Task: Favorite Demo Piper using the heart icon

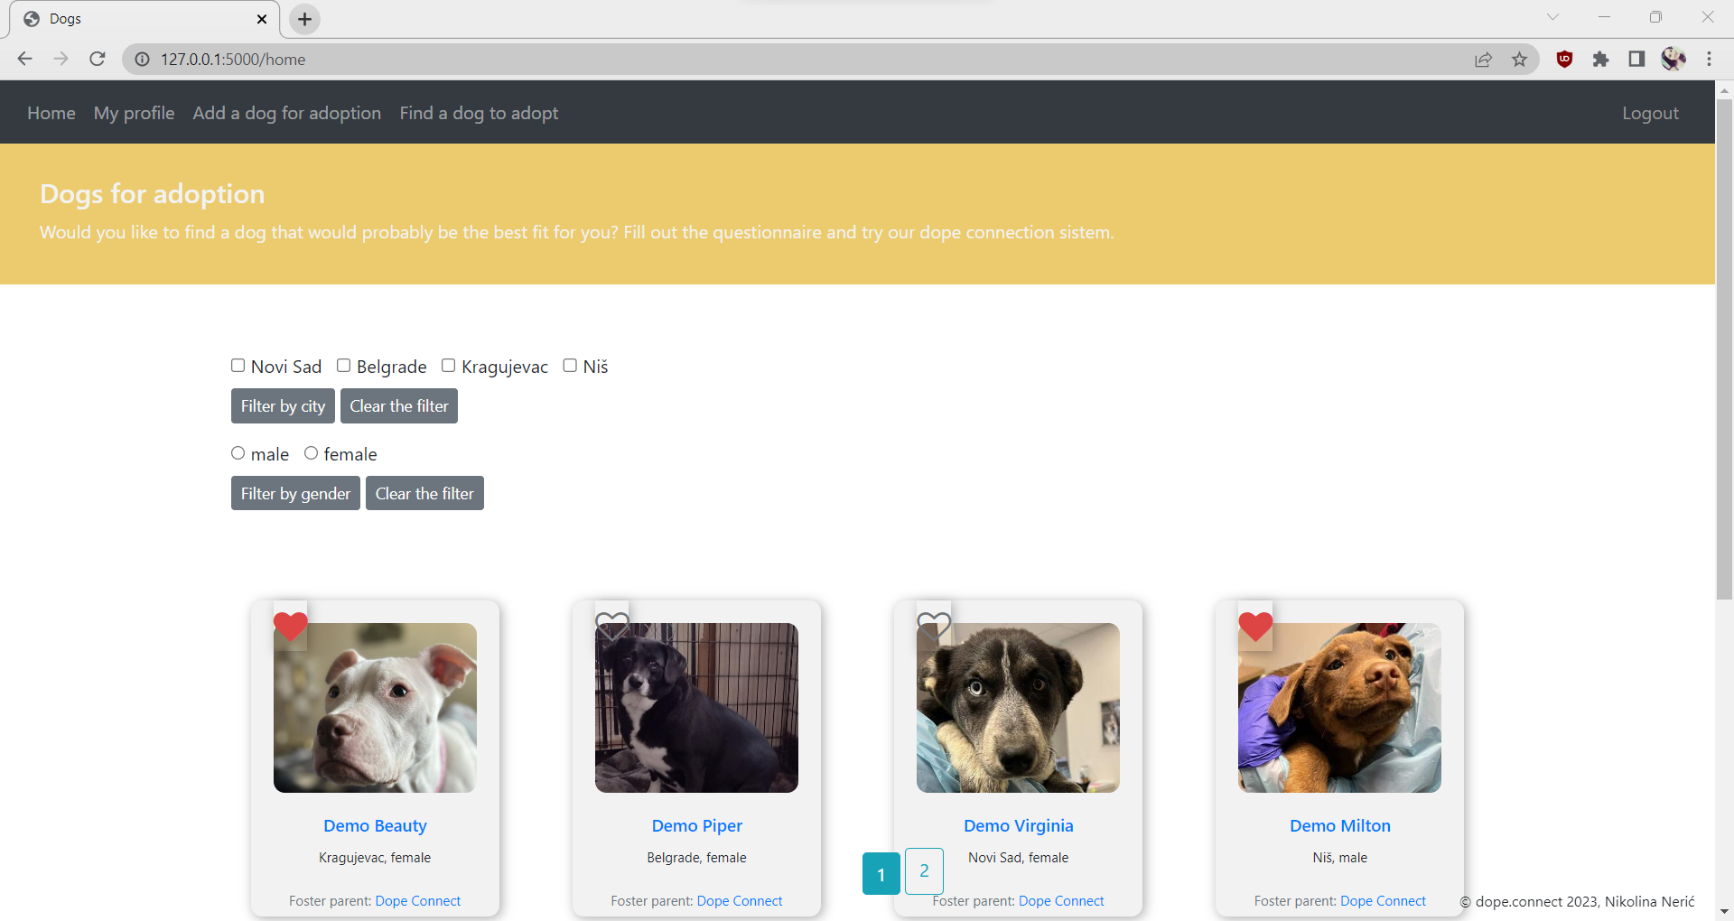Action: (612, 624)
